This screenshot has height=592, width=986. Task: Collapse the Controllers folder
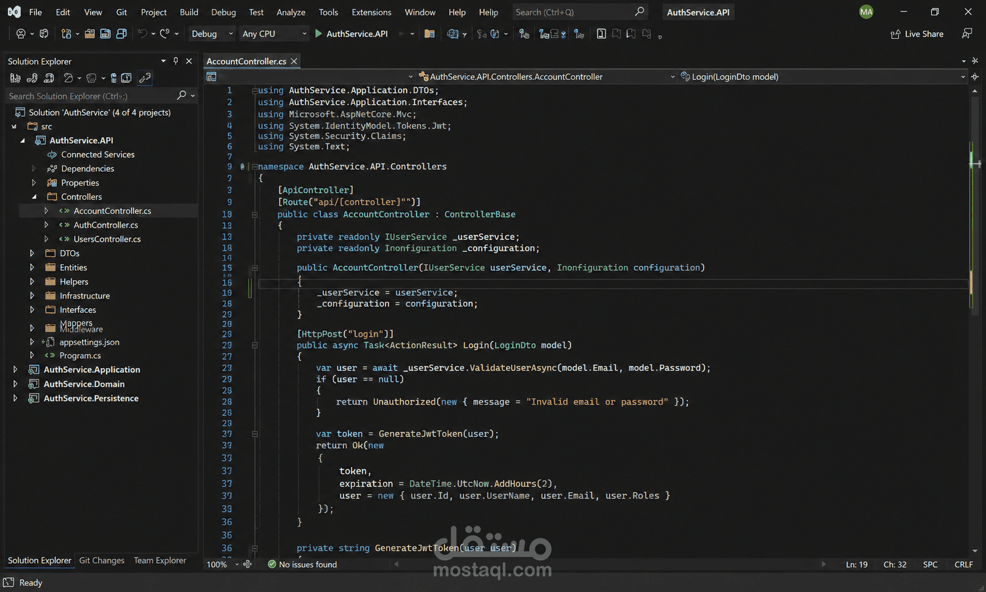[33, 197]
